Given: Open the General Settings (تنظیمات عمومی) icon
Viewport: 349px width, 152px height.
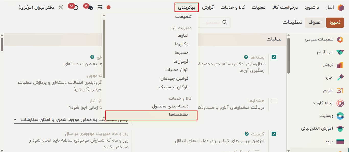Looking at the screenshot, I should [x=340, y=39].
